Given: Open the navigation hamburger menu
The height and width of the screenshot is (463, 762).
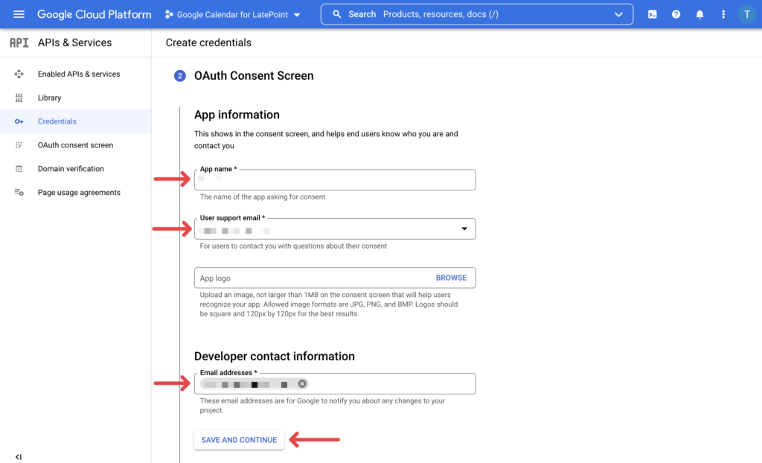Looking at the screenshot, I should 19,13.
